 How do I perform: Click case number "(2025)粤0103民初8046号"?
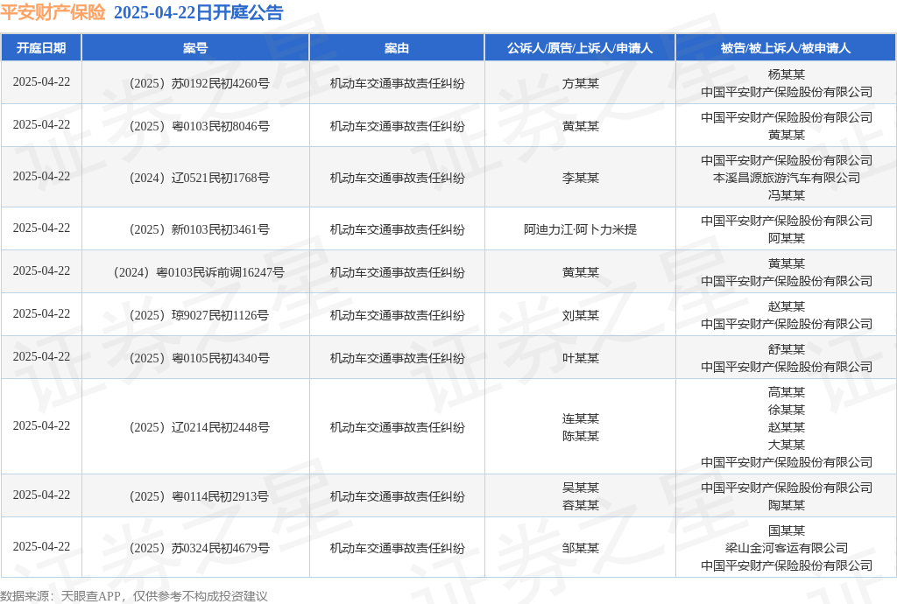[199, 126]
